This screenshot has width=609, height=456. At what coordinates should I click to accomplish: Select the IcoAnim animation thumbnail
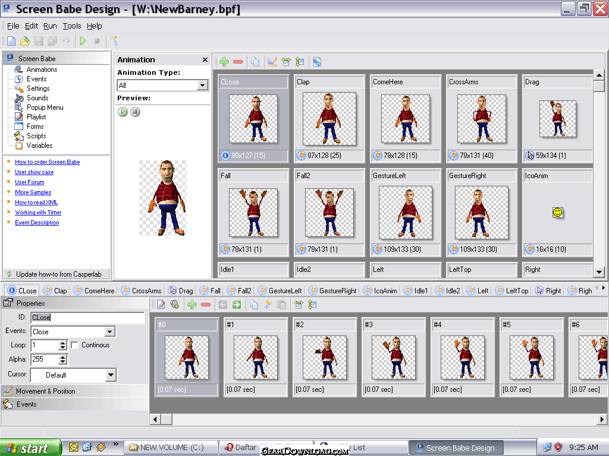pos(557,212)
